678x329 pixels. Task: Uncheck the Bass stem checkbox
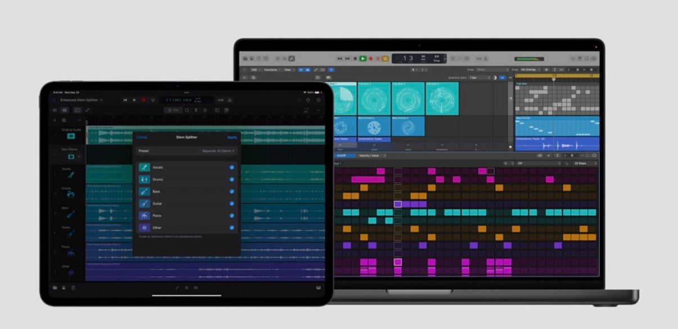(x=232, y=192)
